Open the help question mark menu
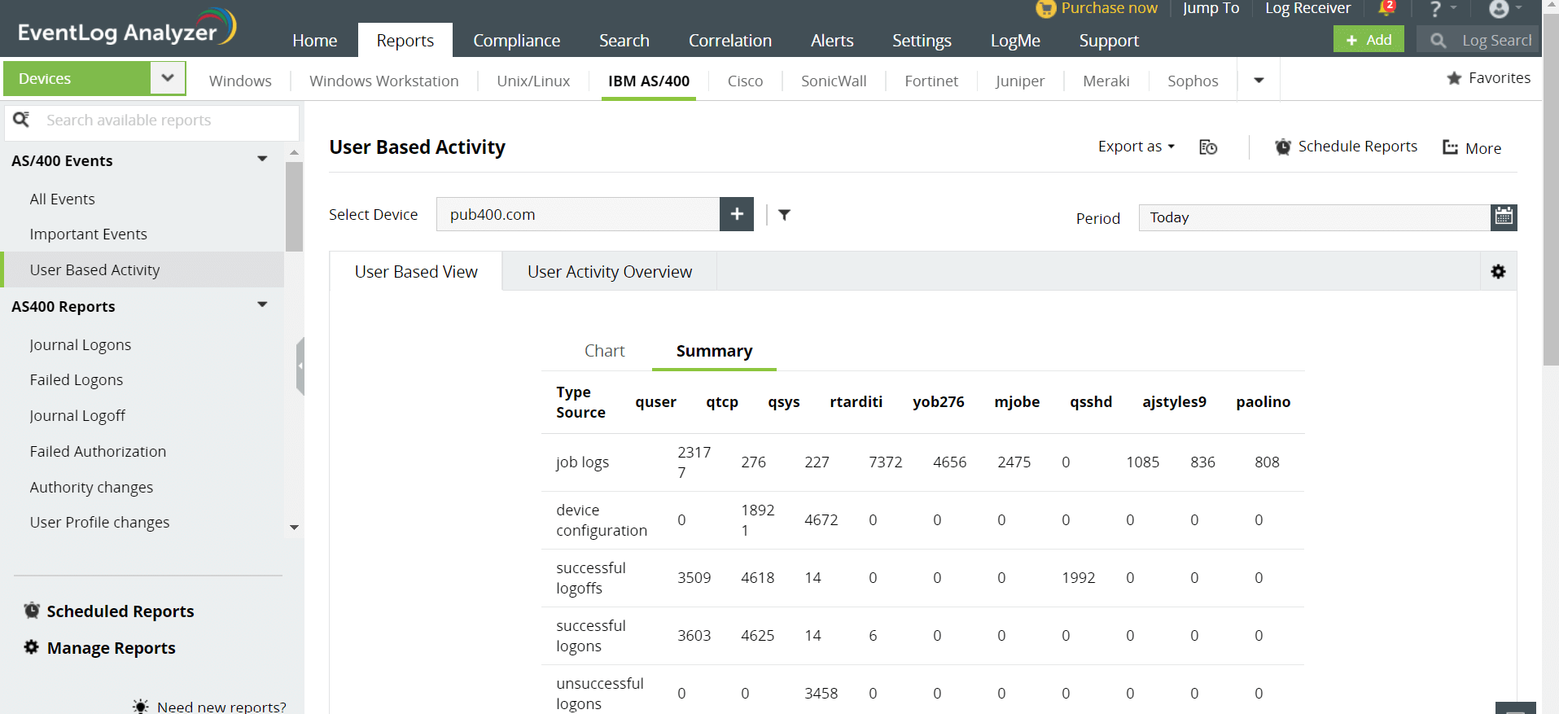This screenshot has width=1559, height=714. (x=1435, y=9)
